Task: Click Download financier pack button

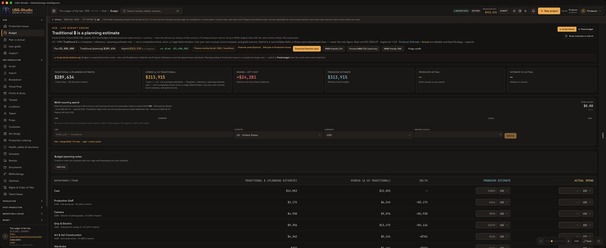Action: tap(306, 49)
